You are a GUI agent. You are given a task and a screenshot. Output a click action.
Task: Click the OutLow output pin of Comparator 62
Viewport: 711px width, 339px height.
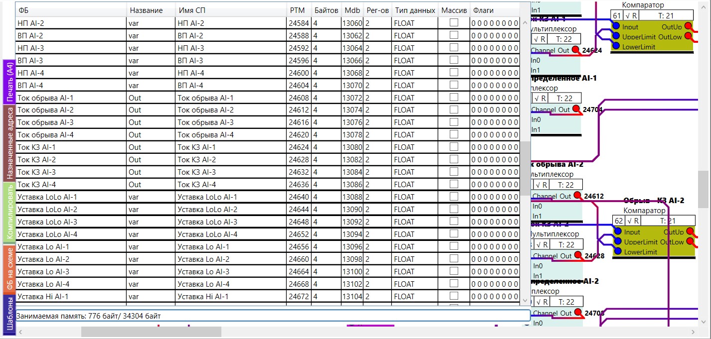(691, 242)
